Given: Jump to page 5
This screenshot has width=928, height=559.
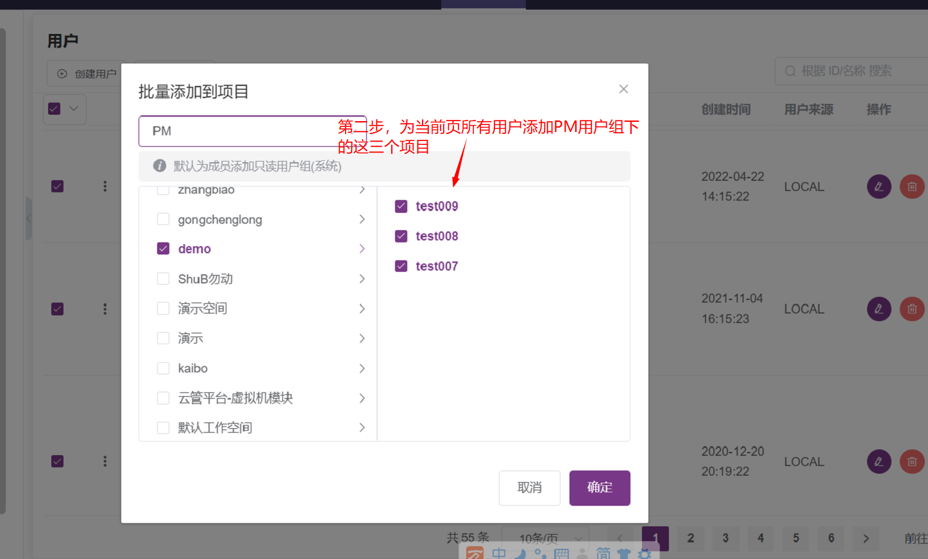Looking at the screenshot, I should (x=796, y=538).
